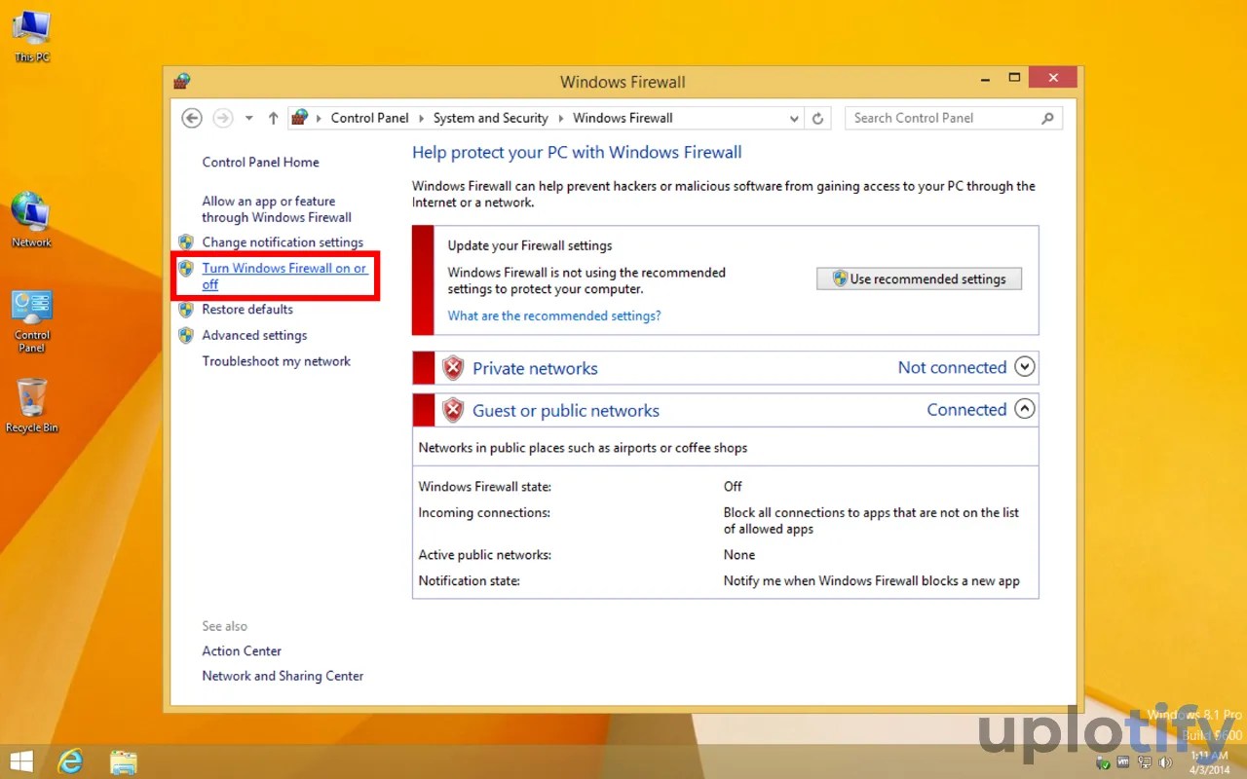
Task: Open Control Panel Home link
Action: (x=260, y=162)
